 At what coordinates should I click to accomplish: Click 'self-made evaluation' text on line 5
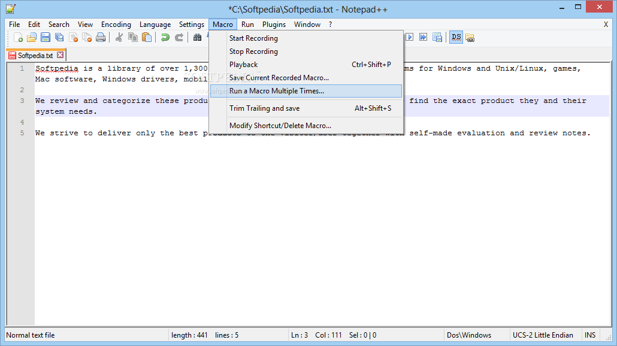(457, 133)
